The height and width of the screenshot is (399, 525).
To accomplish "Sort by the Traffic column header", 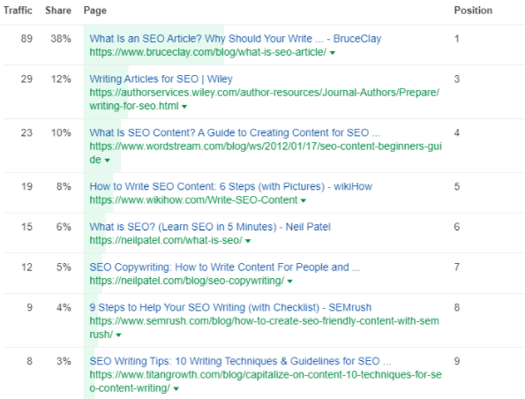I will click(18, 11).
